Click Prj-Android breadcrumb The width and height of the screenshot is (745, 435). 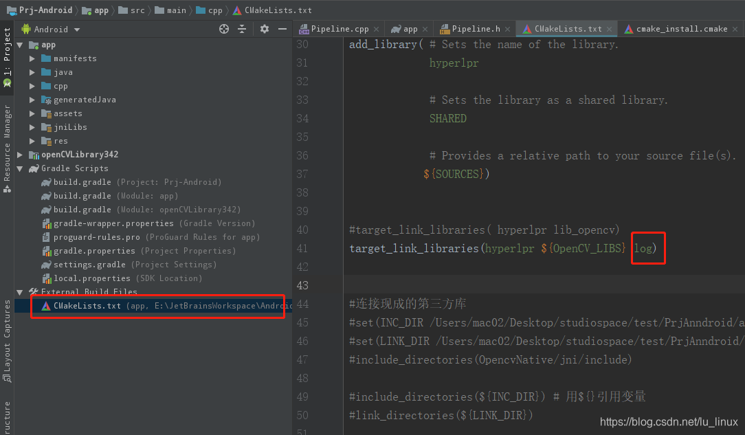[40, 10]
